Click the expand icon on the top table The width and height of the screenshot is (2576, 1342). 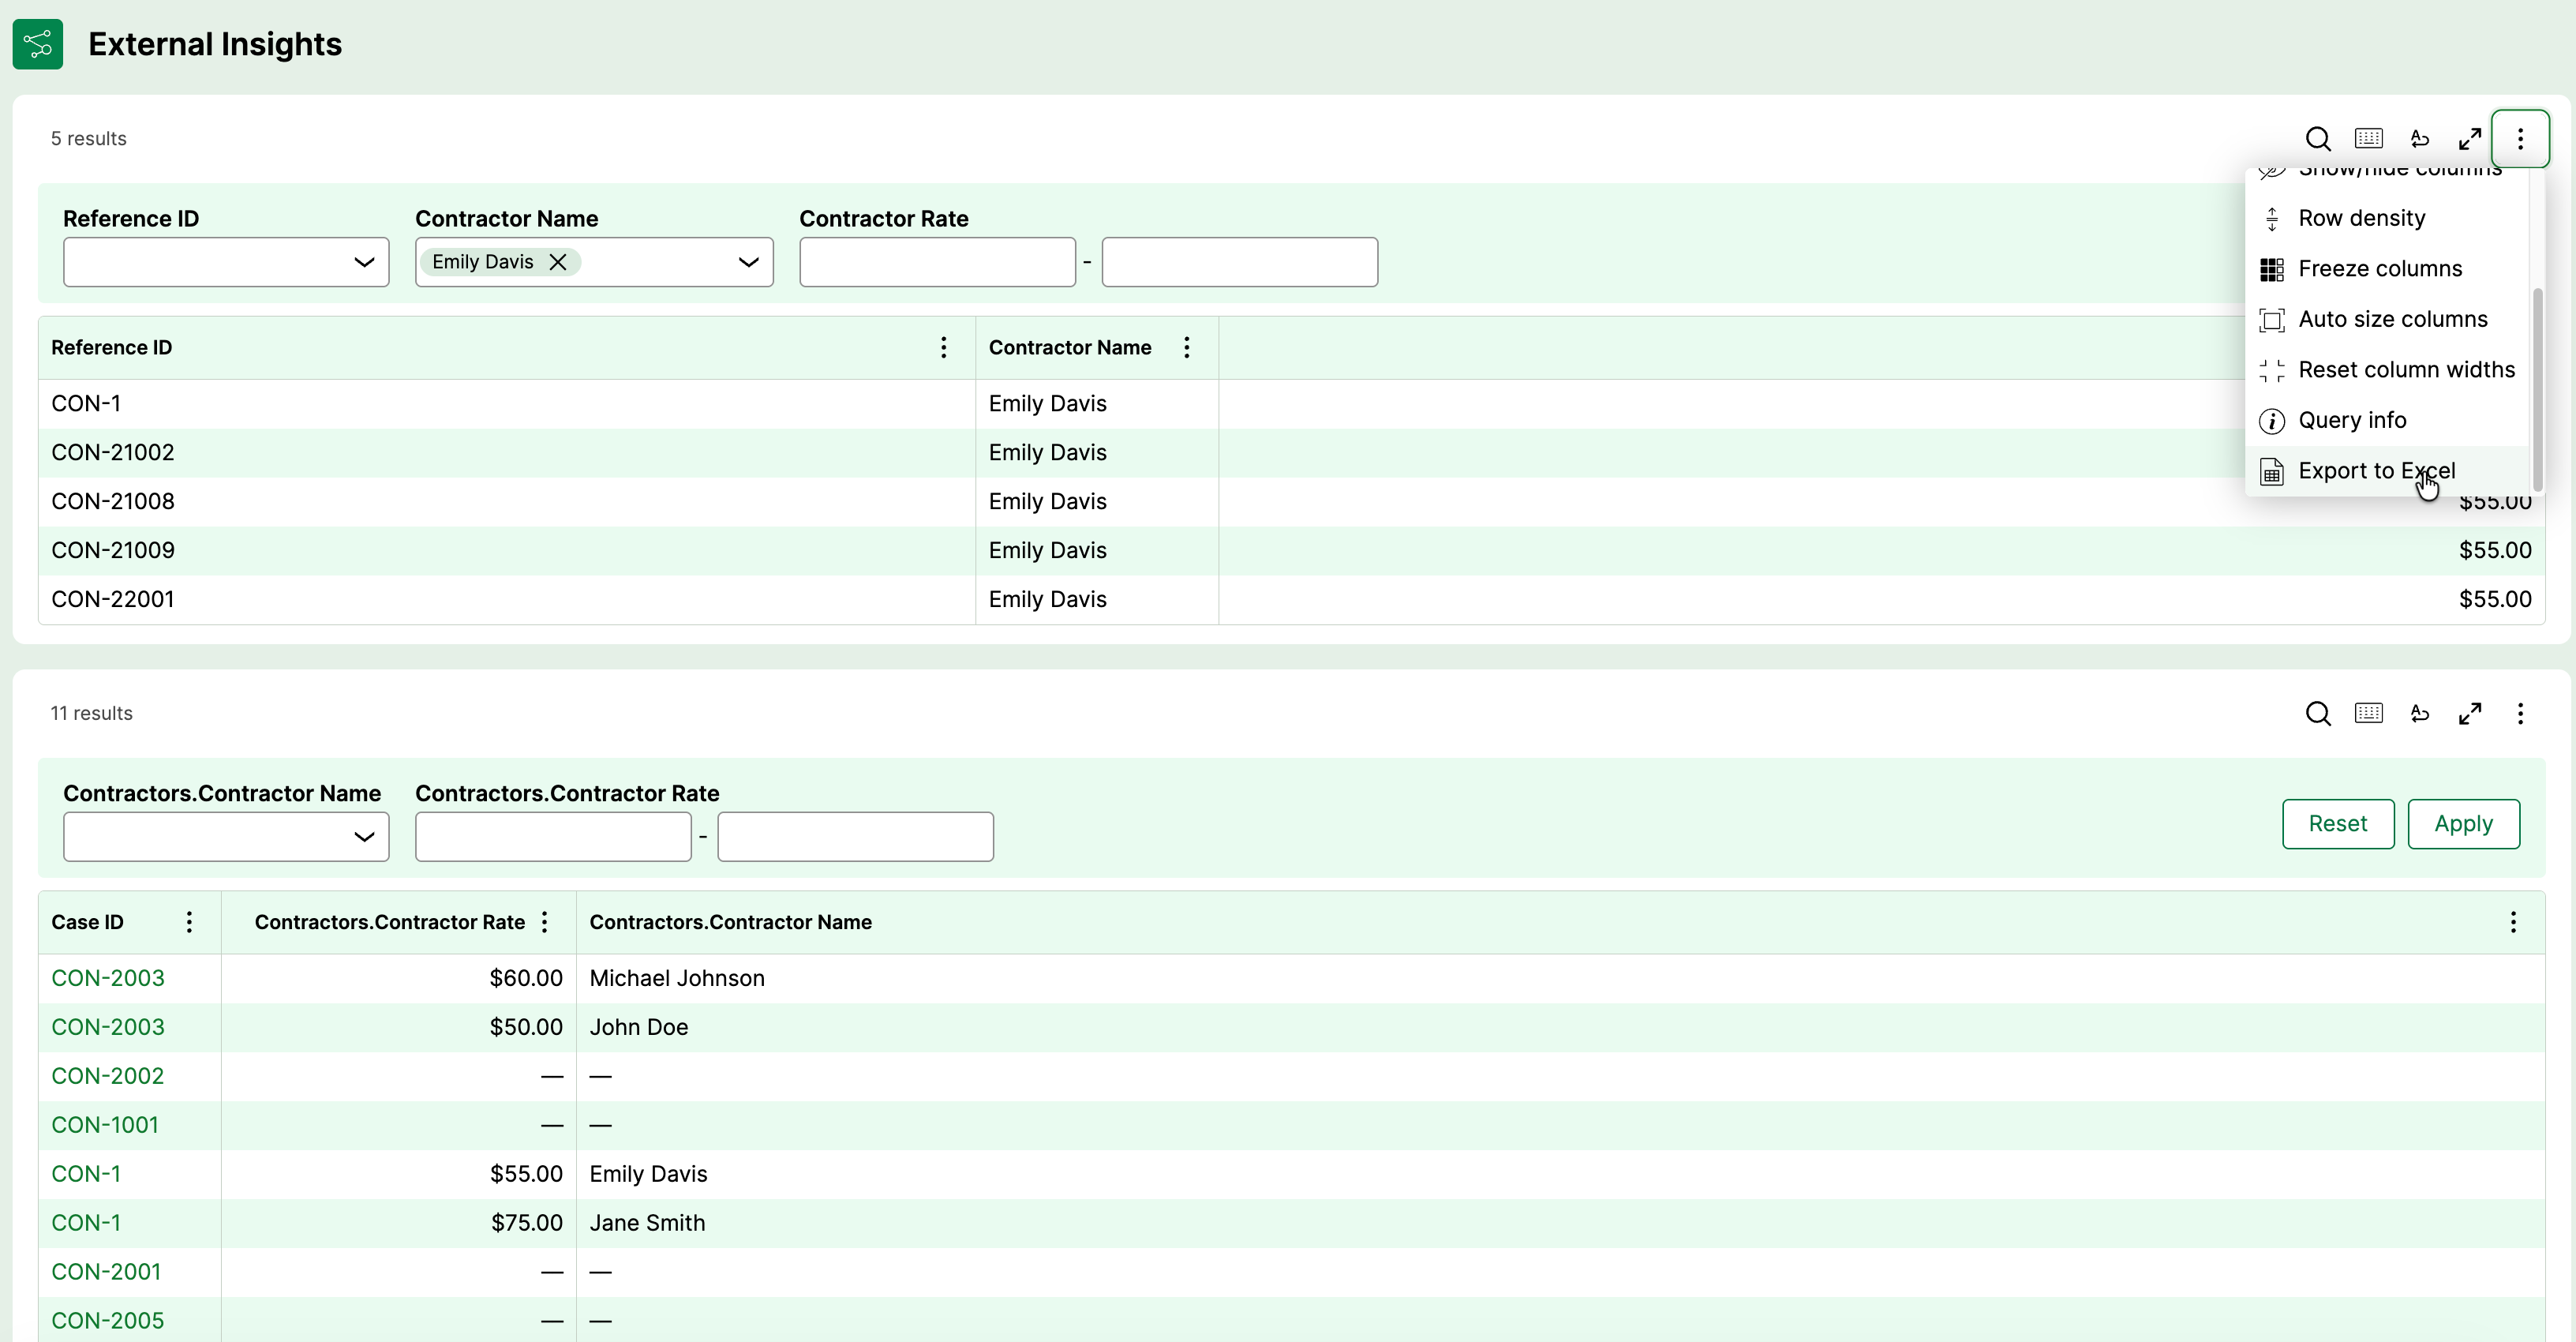tap(2469, 139)
